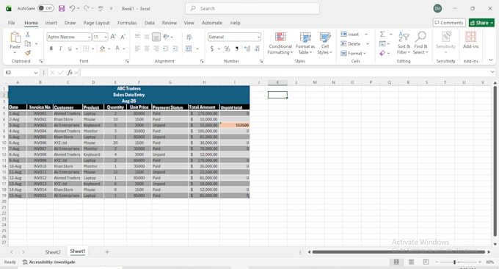Toggle align right
The height and width of the screenshot is (269, 499).
pyautogui.click(x=156, y=49)
